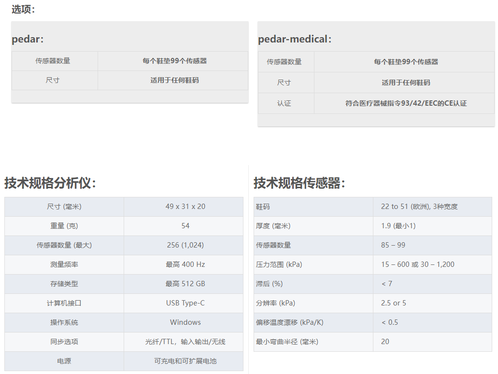Screen dimensions: 498x374
Task: Click the 选项 heading
Action: 23,9
